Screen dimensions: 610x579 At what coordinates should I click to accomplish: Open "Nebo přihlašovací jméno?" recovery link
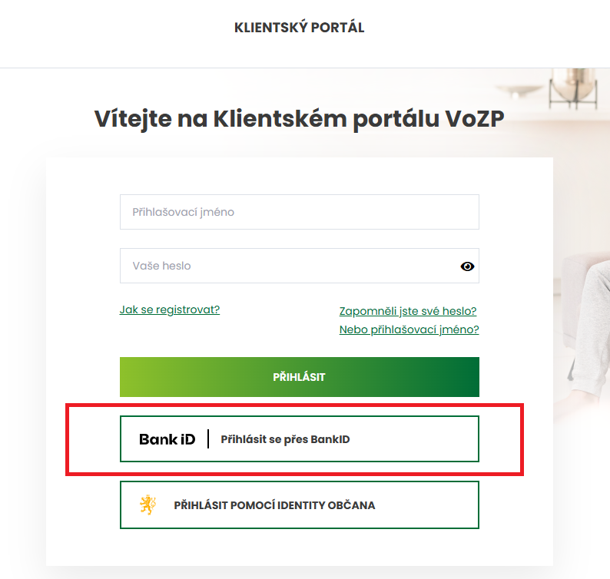(409, 329)
